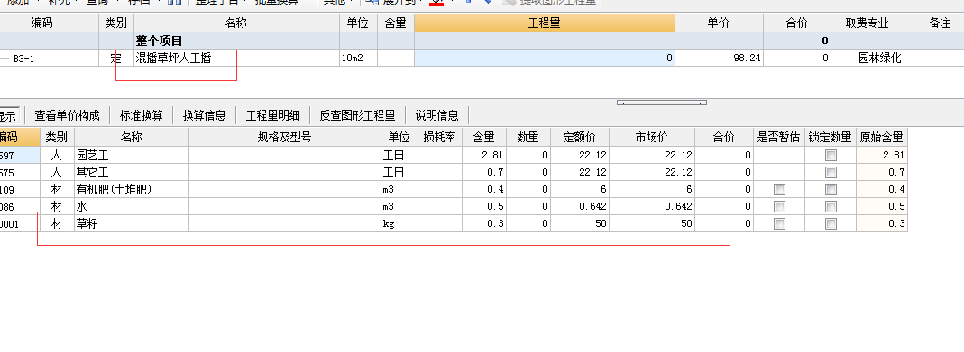The image size is (964, 352).
Task: Click 损耗率 cell of 有机肥(土堆肥) row
Action: click(439, 189)
